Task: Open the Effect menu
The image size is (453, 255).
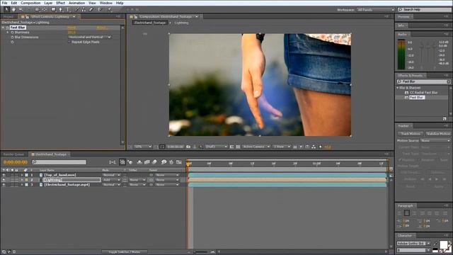Action: tap(60, 3)
